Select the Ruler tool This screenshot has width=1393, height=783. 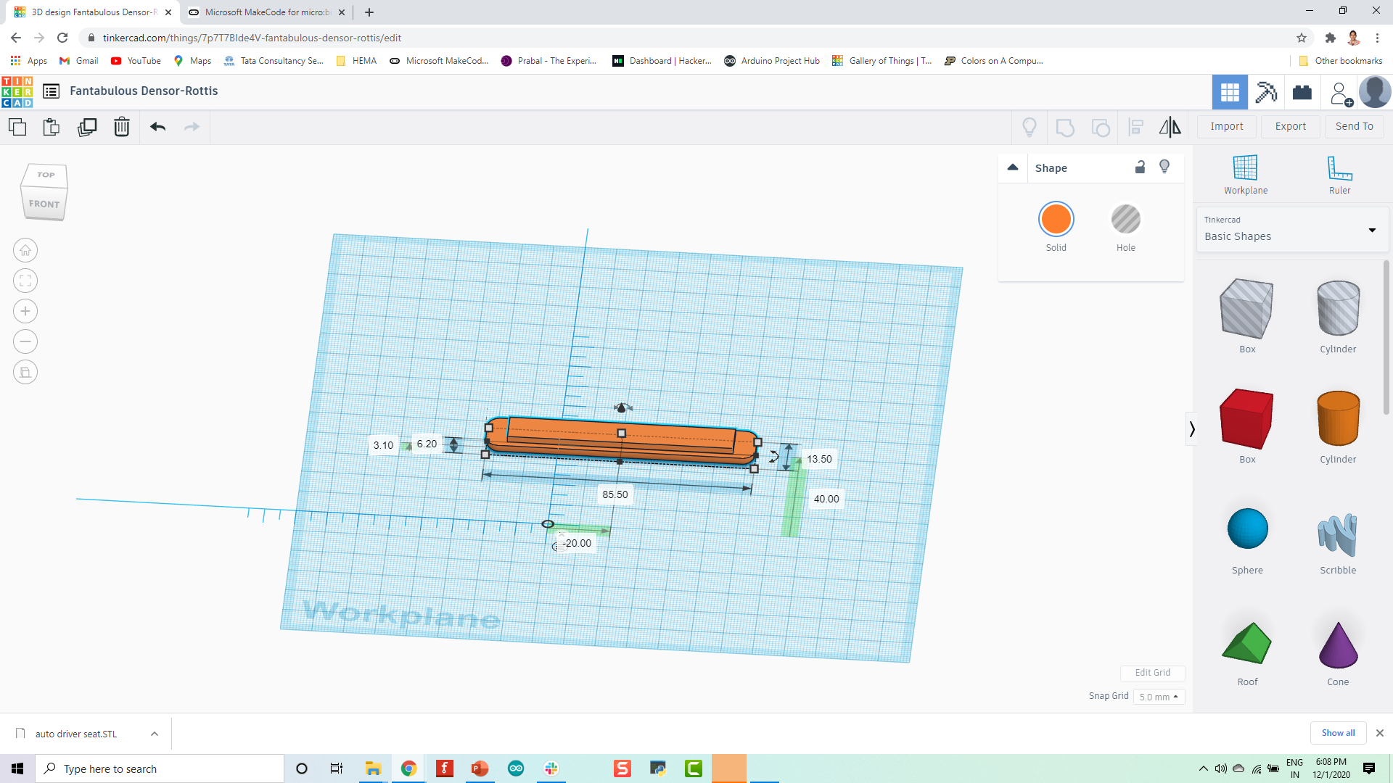click(1339, 174)
